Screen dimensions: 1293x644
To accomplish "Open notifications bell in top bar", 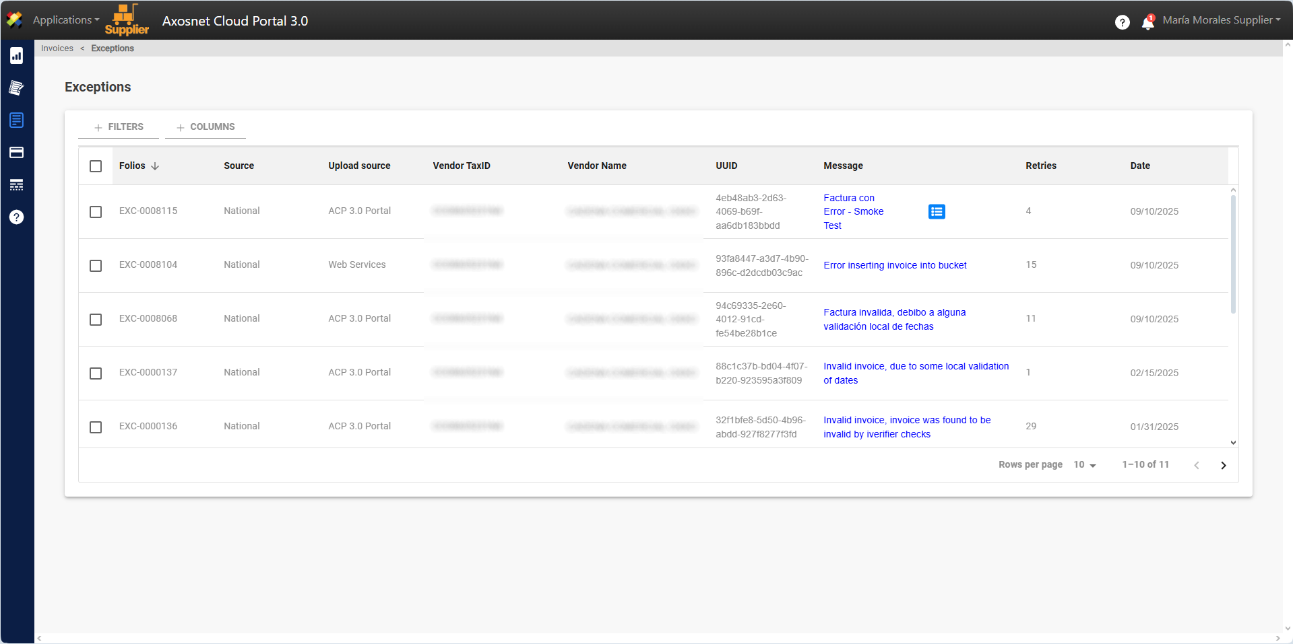I will tap(1147, 23).
